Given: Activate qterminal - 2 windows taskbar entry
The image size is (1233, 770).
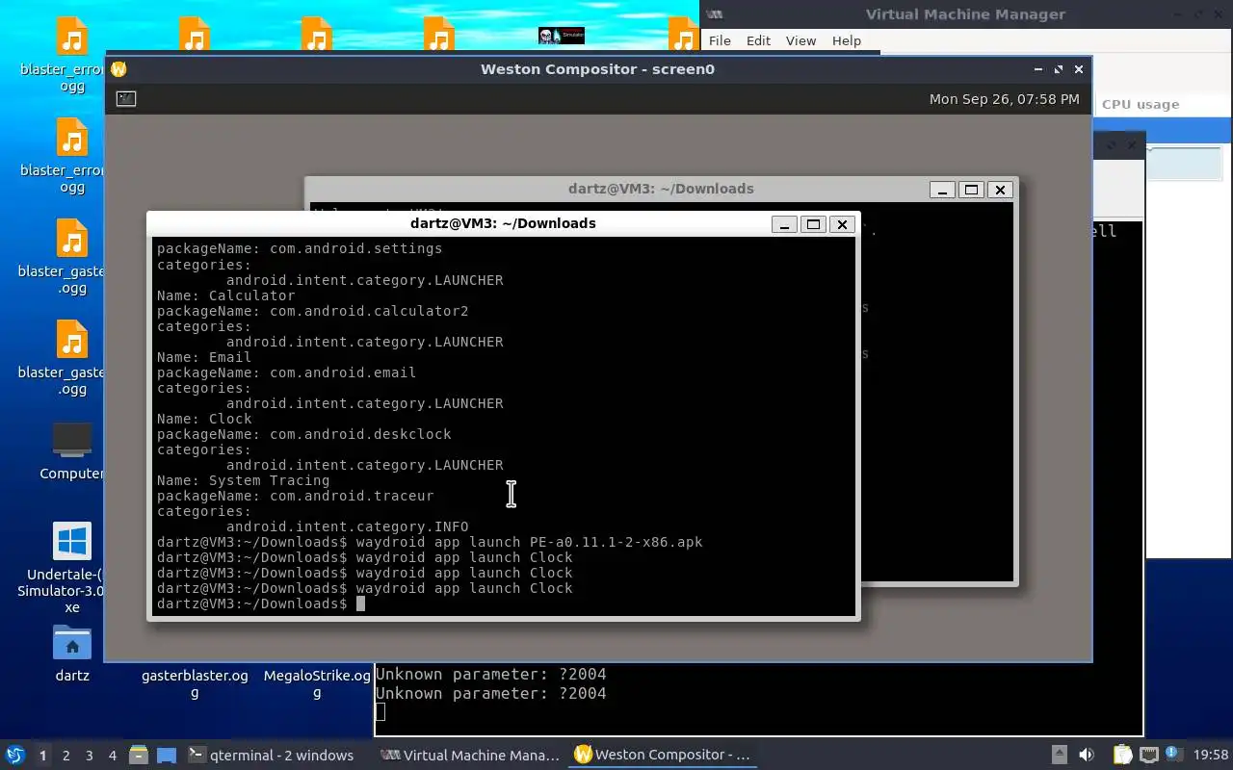Looking at the screenshot, I should tap(272, 756).
